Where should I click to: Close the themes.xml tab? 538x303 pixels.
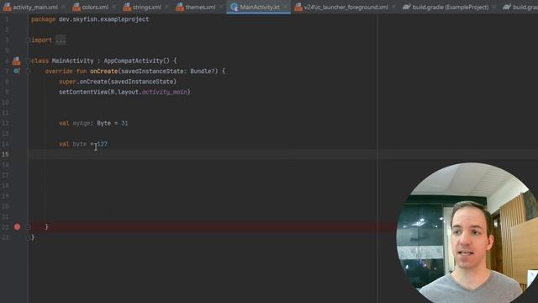221,7
